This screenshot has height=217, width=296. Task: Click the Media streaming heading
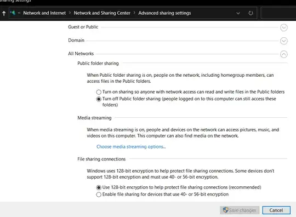point(94,118)
